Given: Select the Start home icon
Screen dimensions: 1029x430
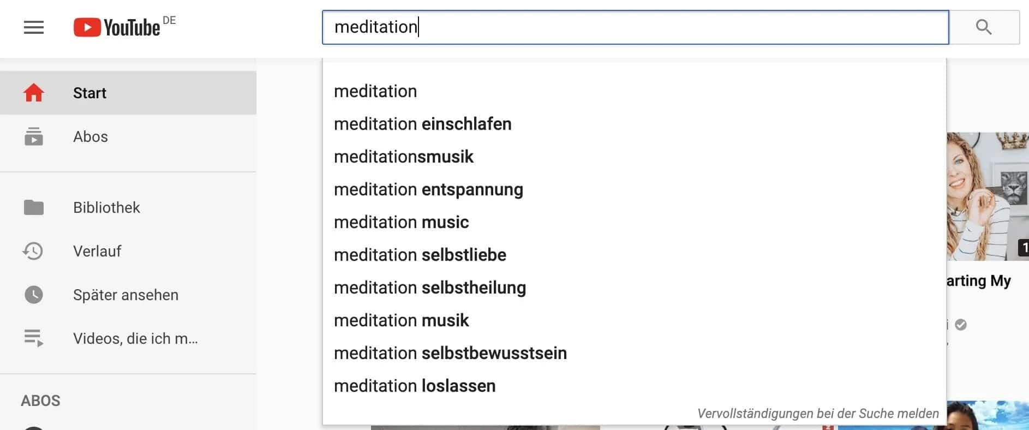Looking at the screenshot, I should coord(34,93).
